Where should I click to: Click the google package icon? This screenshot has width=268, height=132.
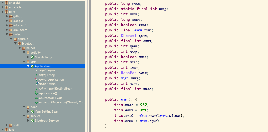point(11,21)
